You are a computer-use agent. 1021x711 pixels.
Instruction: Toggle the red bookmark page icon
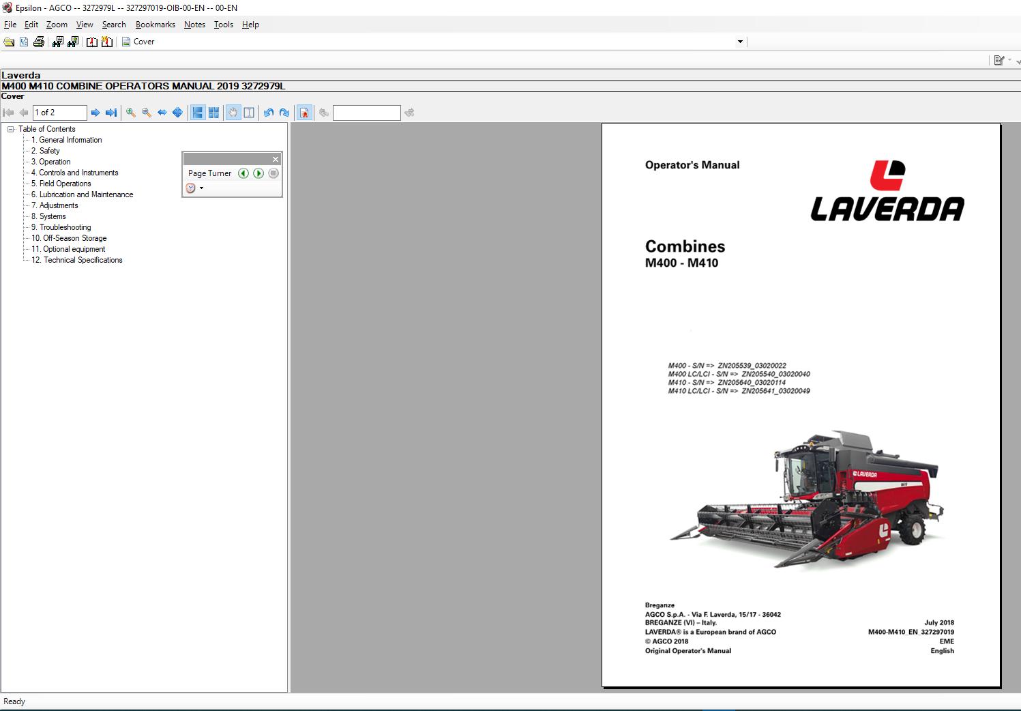[305, 113]
